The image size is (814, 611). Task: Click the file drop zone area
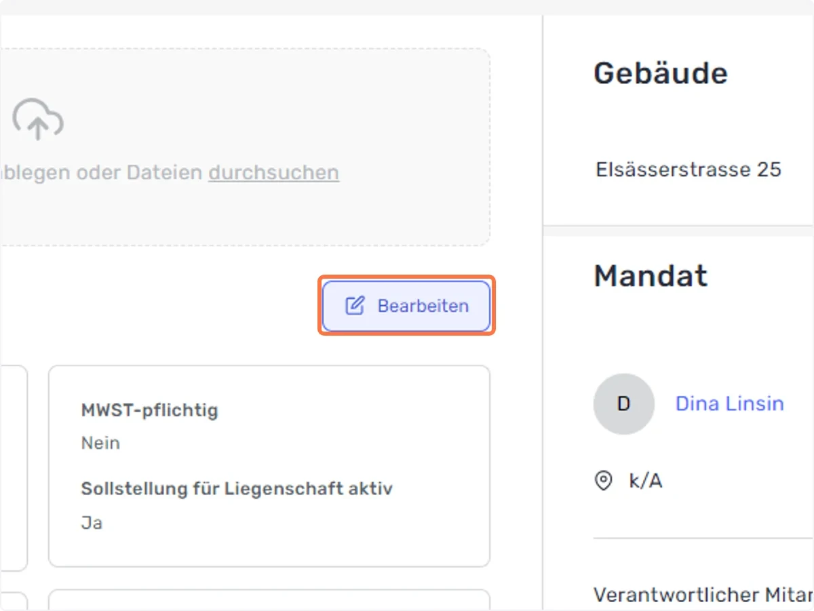(245, 146)
